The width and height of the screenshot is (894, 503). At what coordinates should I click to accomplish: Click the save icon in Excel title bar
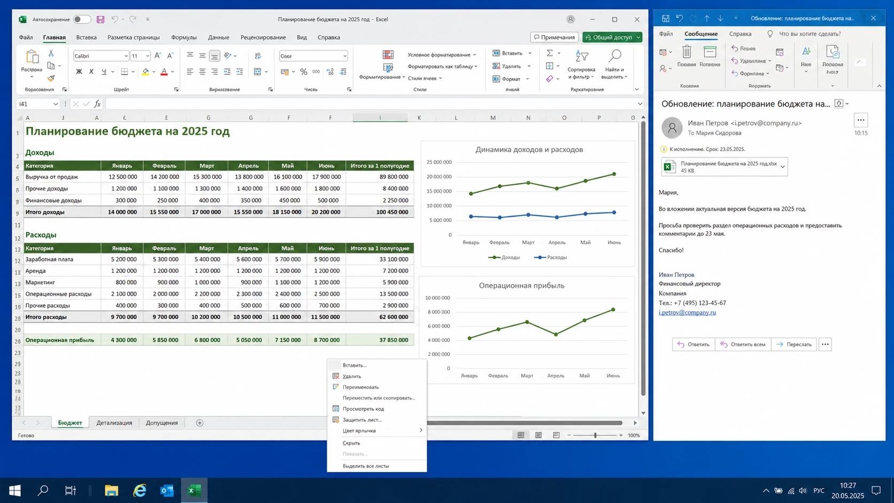101,19
